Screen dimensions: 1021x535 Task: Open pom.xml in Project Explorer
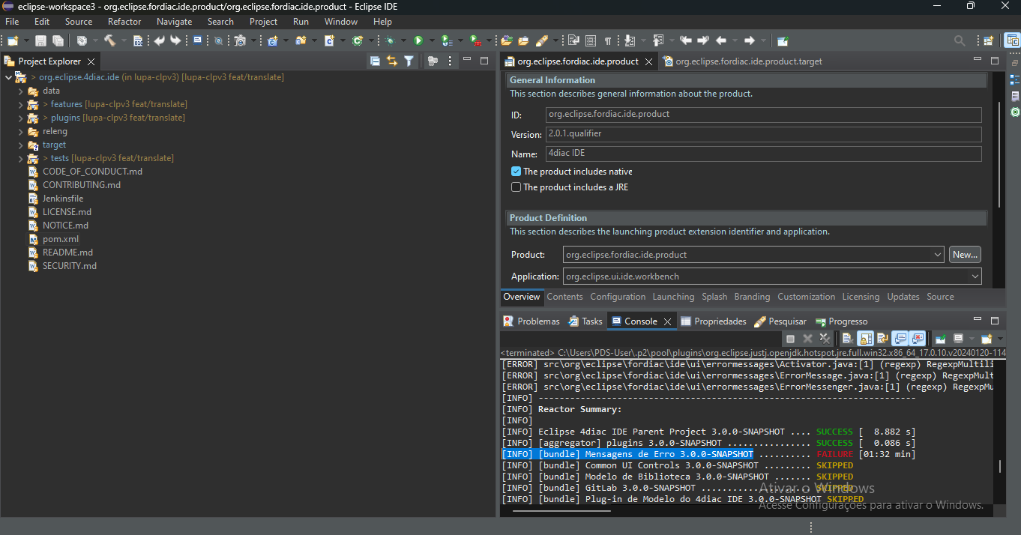tap(60, 239)
